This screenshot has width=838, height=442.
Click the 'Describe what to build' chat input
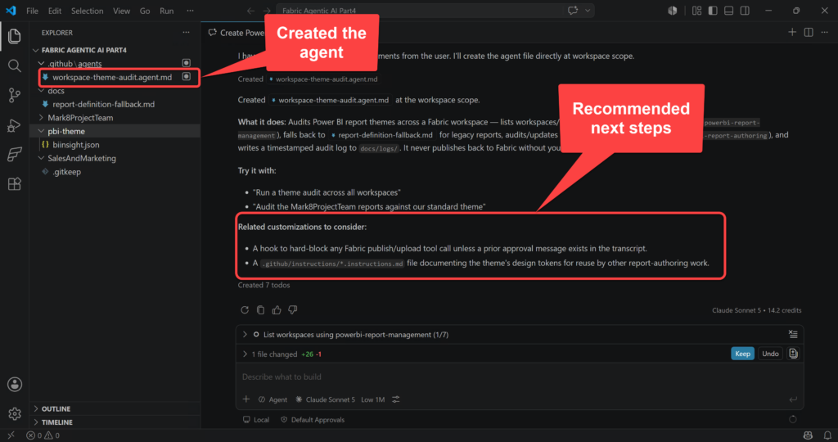click(518, 377)
